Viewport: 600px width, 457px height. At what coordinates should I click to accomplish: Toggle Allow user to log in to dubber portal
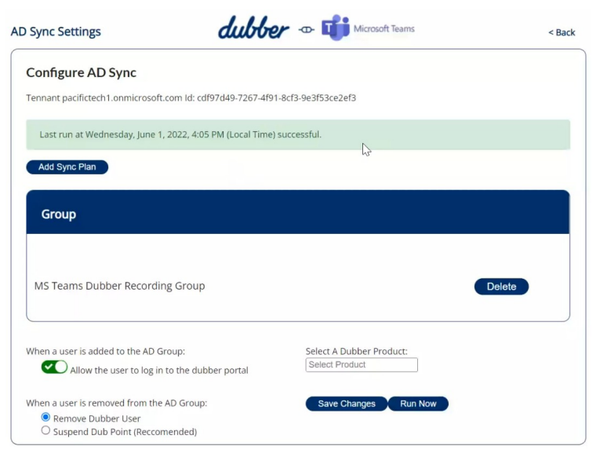[54, 367]
